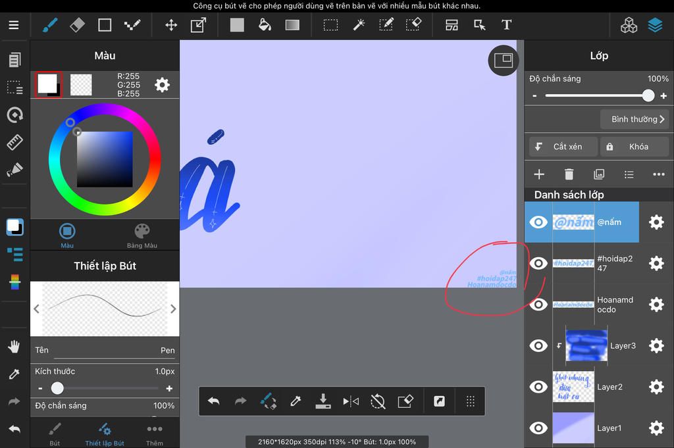The width and height of the screenshot is (674, 448).
Task: Open the hamburger main menu
Action: 14,25
